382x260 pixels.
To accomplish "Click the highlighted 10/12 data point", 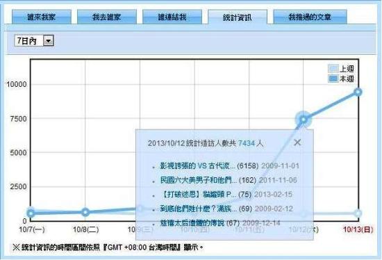I will click(304, 120).
